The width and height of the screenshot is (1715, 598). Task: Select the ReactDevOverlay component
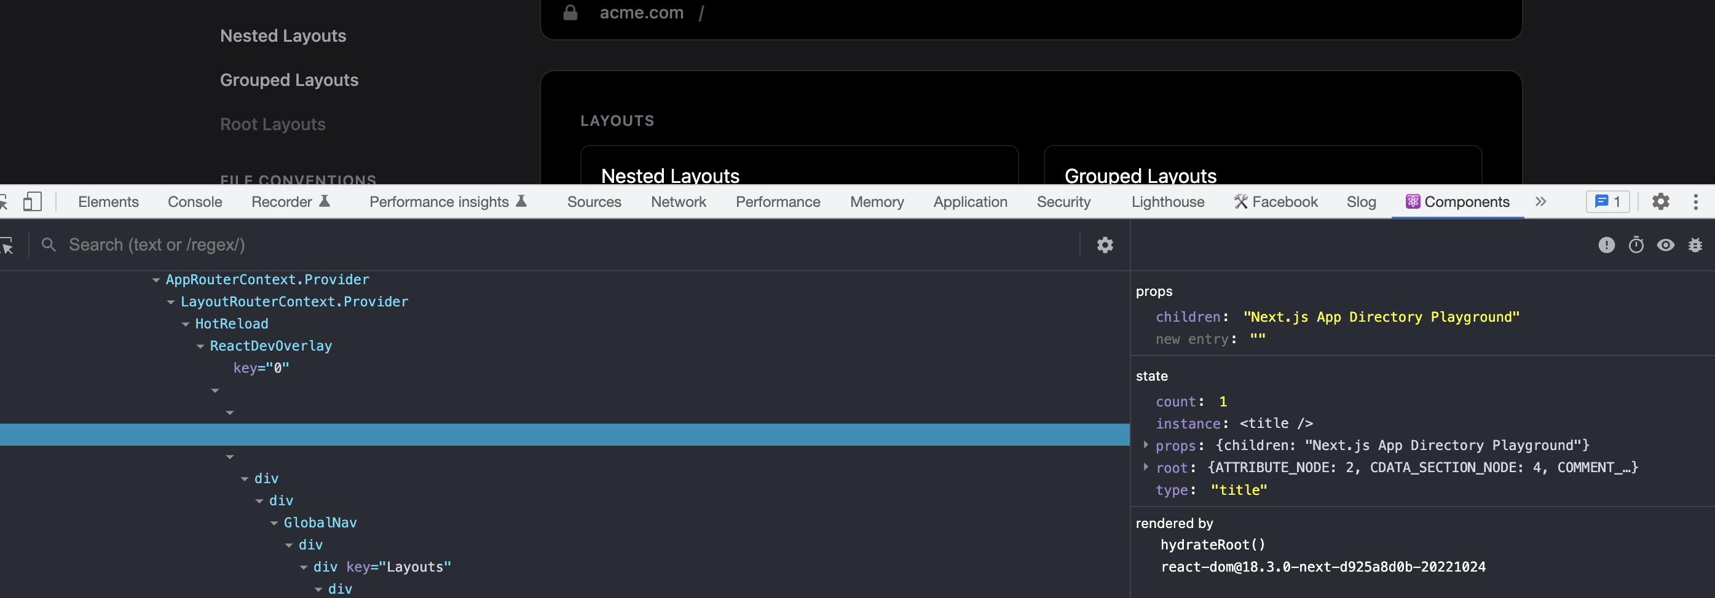(271, 345)
